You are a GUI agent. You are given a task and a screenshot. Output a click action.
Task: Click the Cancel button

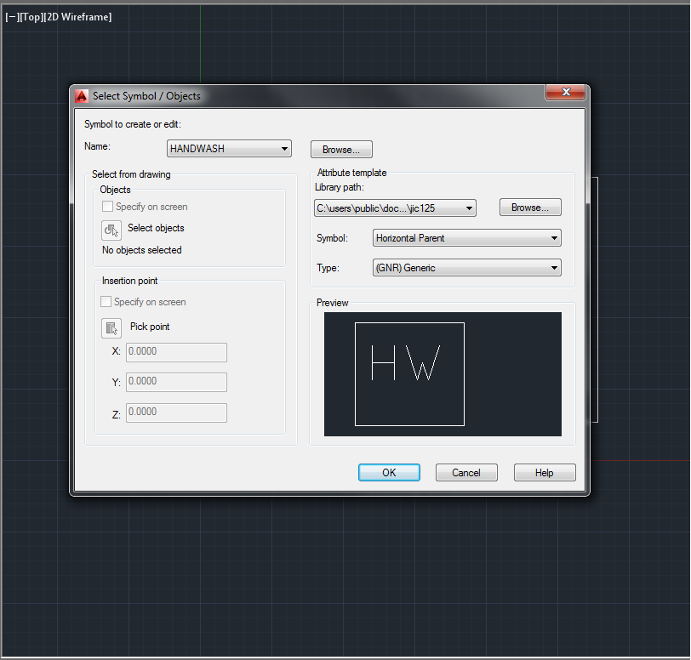(x=466, y=472)
